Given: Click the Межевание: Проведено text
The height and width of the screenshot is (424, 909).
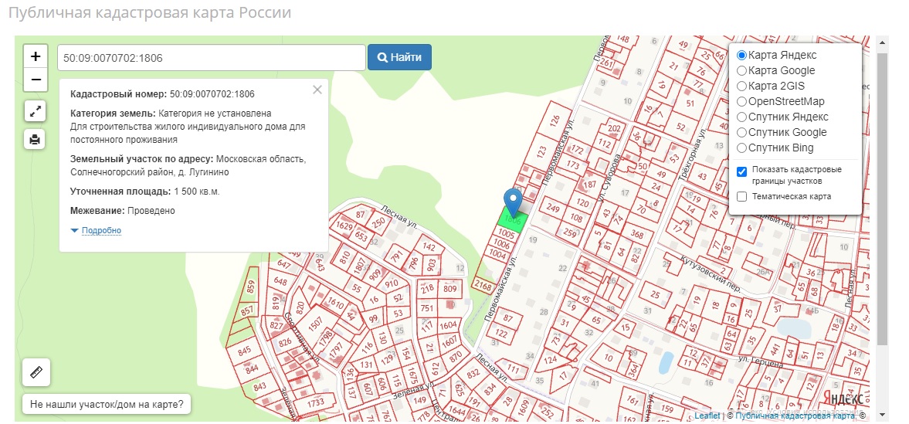Looking at the screenshot, I should pos(122,211).
